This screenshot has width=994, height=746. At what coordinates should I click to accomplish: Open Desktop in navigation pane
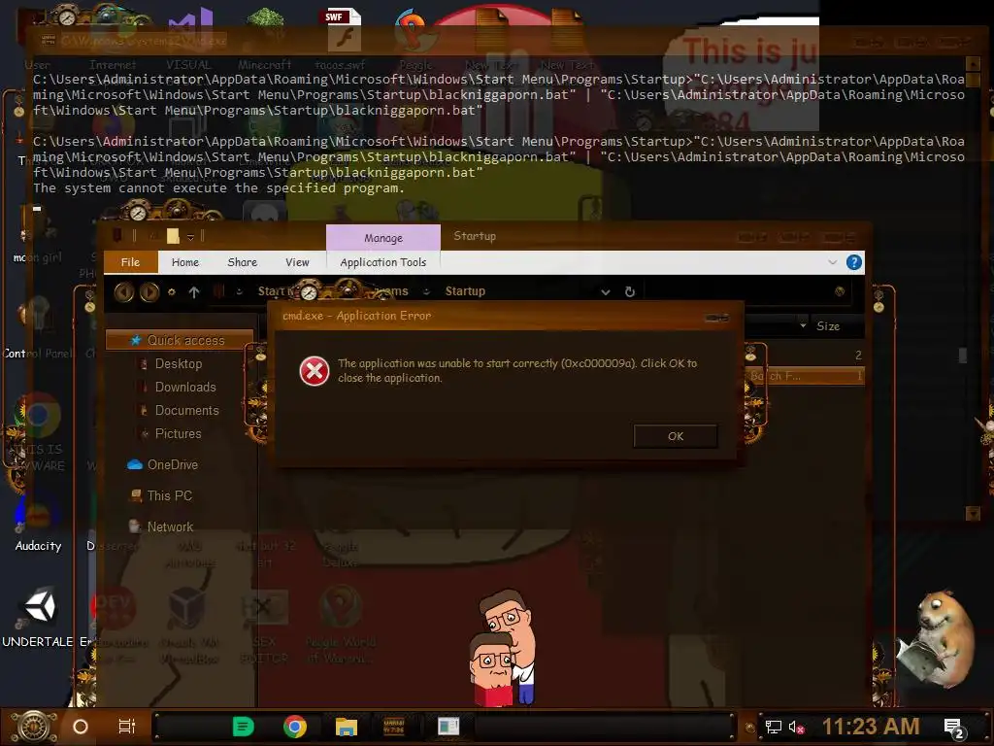[x=179, y=363]
